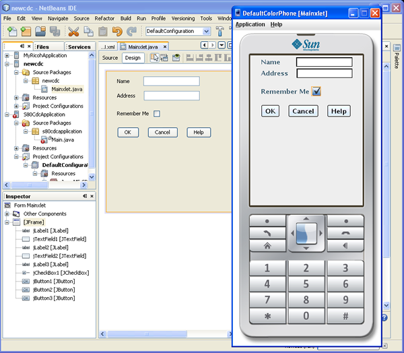Click the New Project toolbar icon
The image size is (404, 353).
[26, 31]
